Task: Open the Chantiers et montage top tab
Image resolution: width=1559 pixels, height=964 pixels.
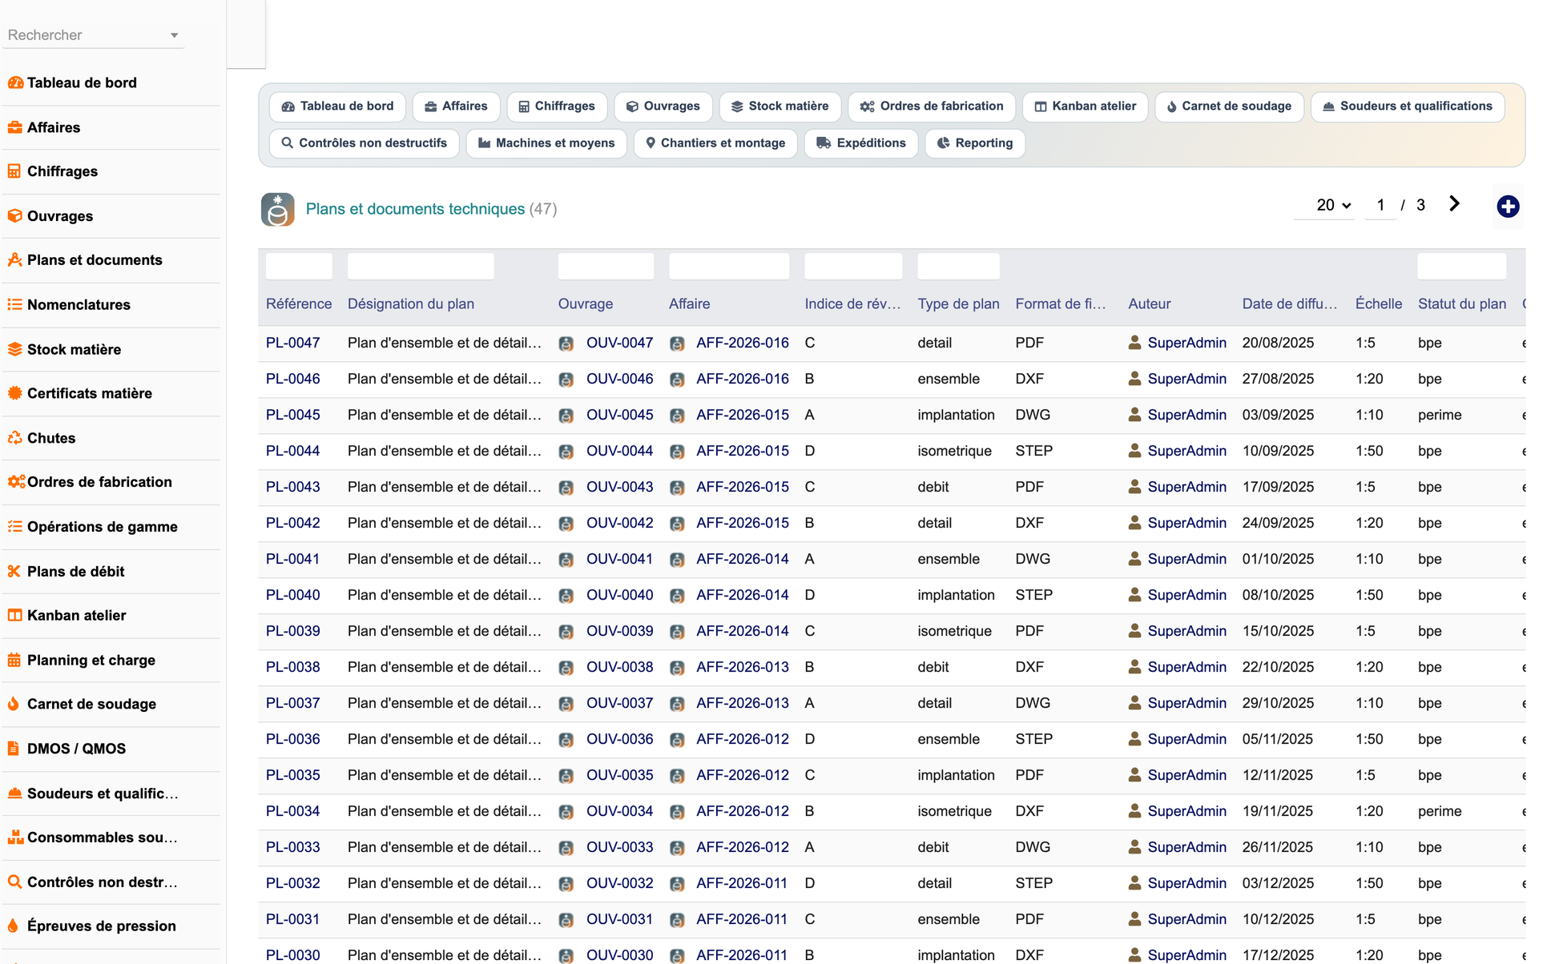Action: click(715, 143)
